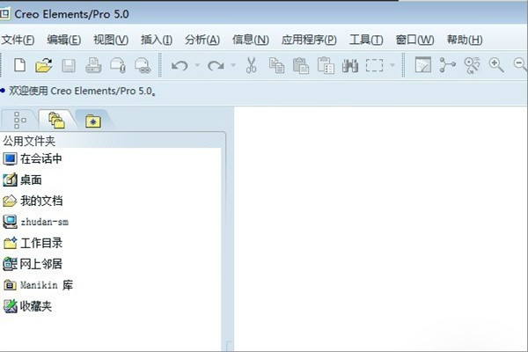Click the Cut scissors icon

pyautogui.click(x=251, y=65)
